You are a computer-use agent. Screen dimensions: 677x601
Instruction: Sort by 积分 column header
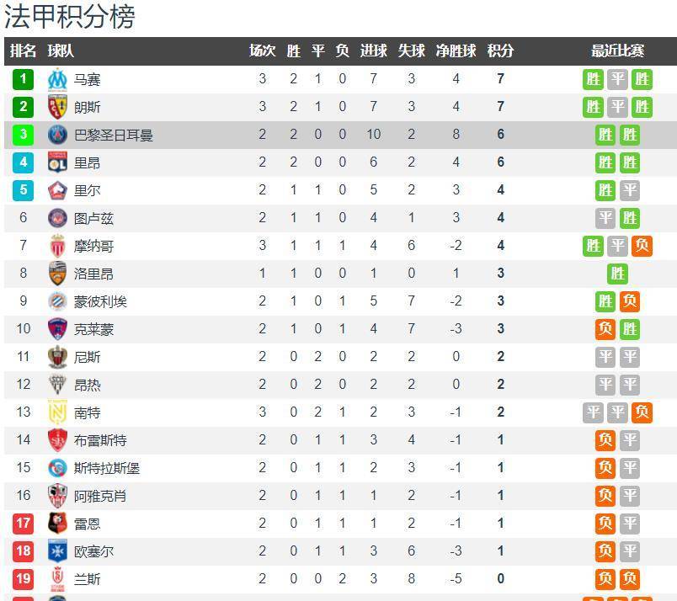(500, 51)
